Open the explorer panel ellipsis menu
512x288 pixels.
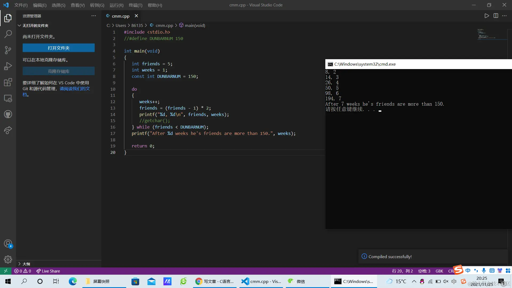[94, 16]
